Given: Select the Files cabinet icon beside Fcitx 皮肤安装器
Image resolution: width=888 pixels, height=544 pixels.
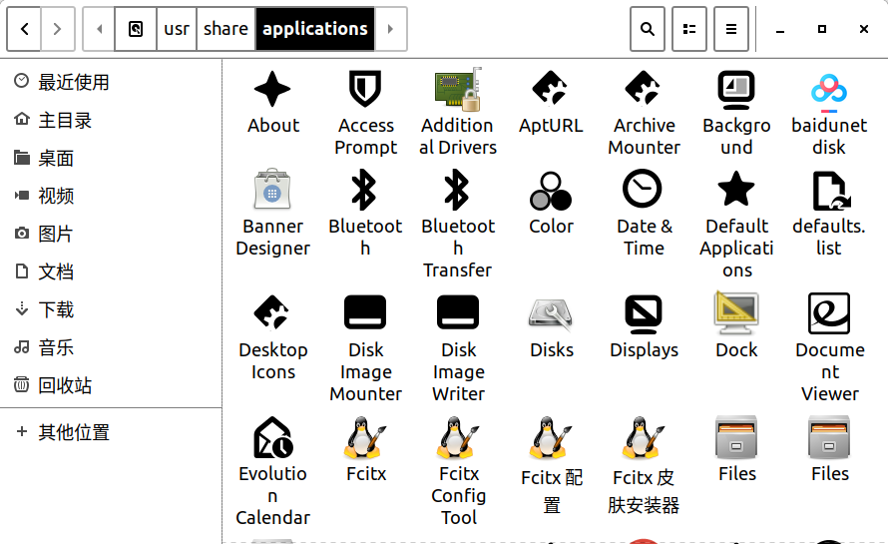Looking at the screenshot, I should [736, 437].
